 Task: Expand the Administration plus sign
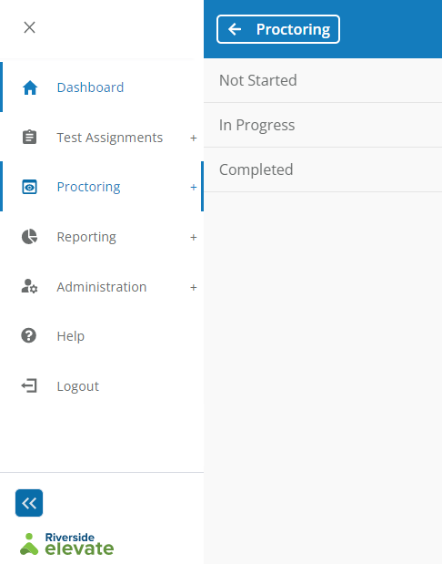click(x=194, y=287)
